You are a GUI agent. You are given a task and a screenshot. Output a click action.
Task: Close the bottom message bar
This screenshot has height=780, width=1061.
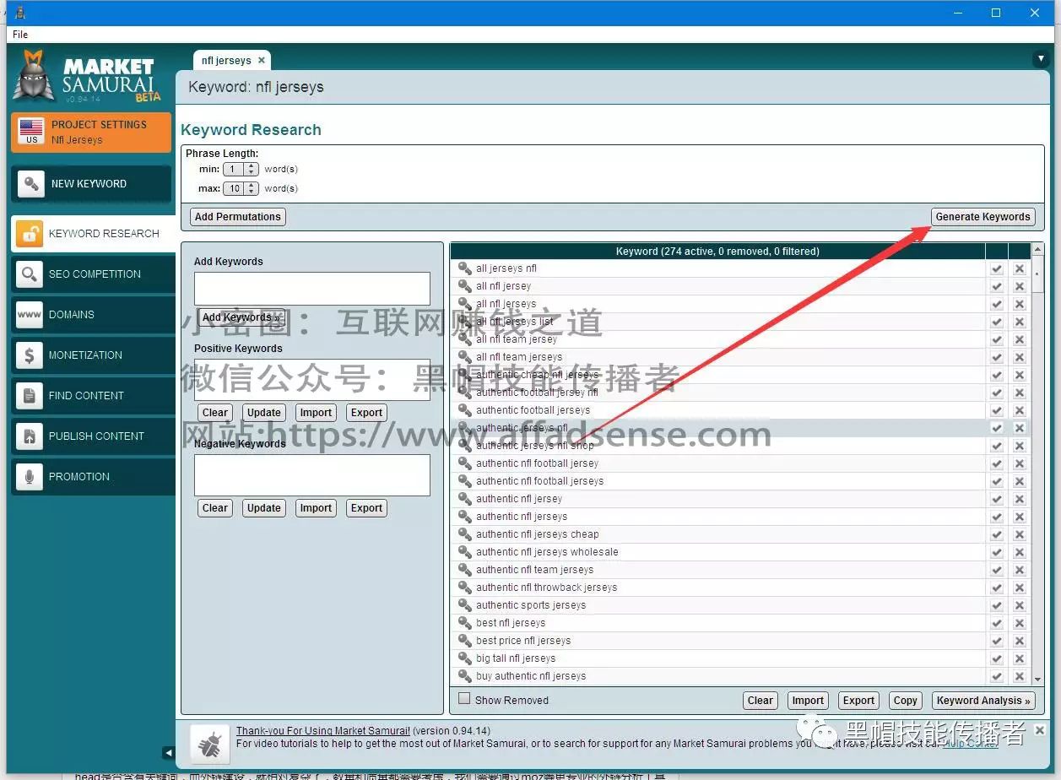click(1040, 729)
